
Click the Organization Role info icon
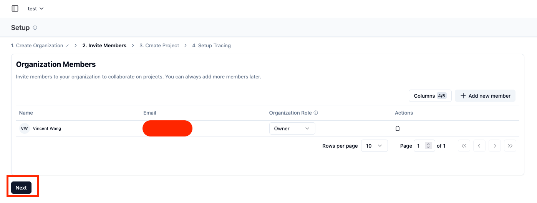click(x=316, y=113)
